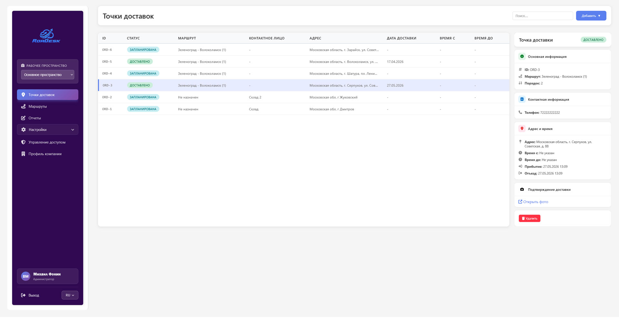Click the phone icon beside Телефон

point(520,113)
